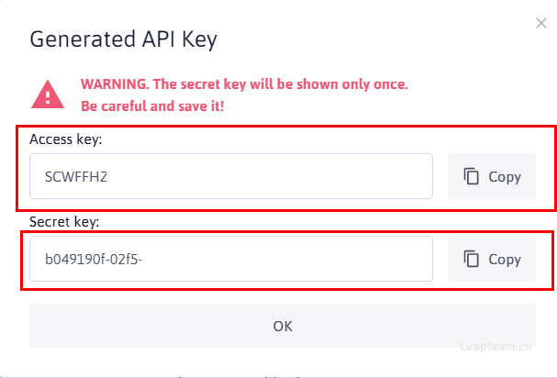Click the copy icon beside the secret key
This screenshot has width=557, height=378.
click(471, 259)
